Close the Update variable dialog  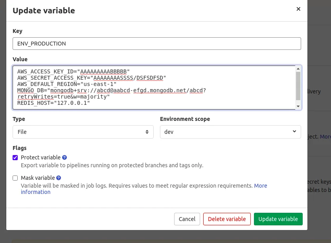298,9
